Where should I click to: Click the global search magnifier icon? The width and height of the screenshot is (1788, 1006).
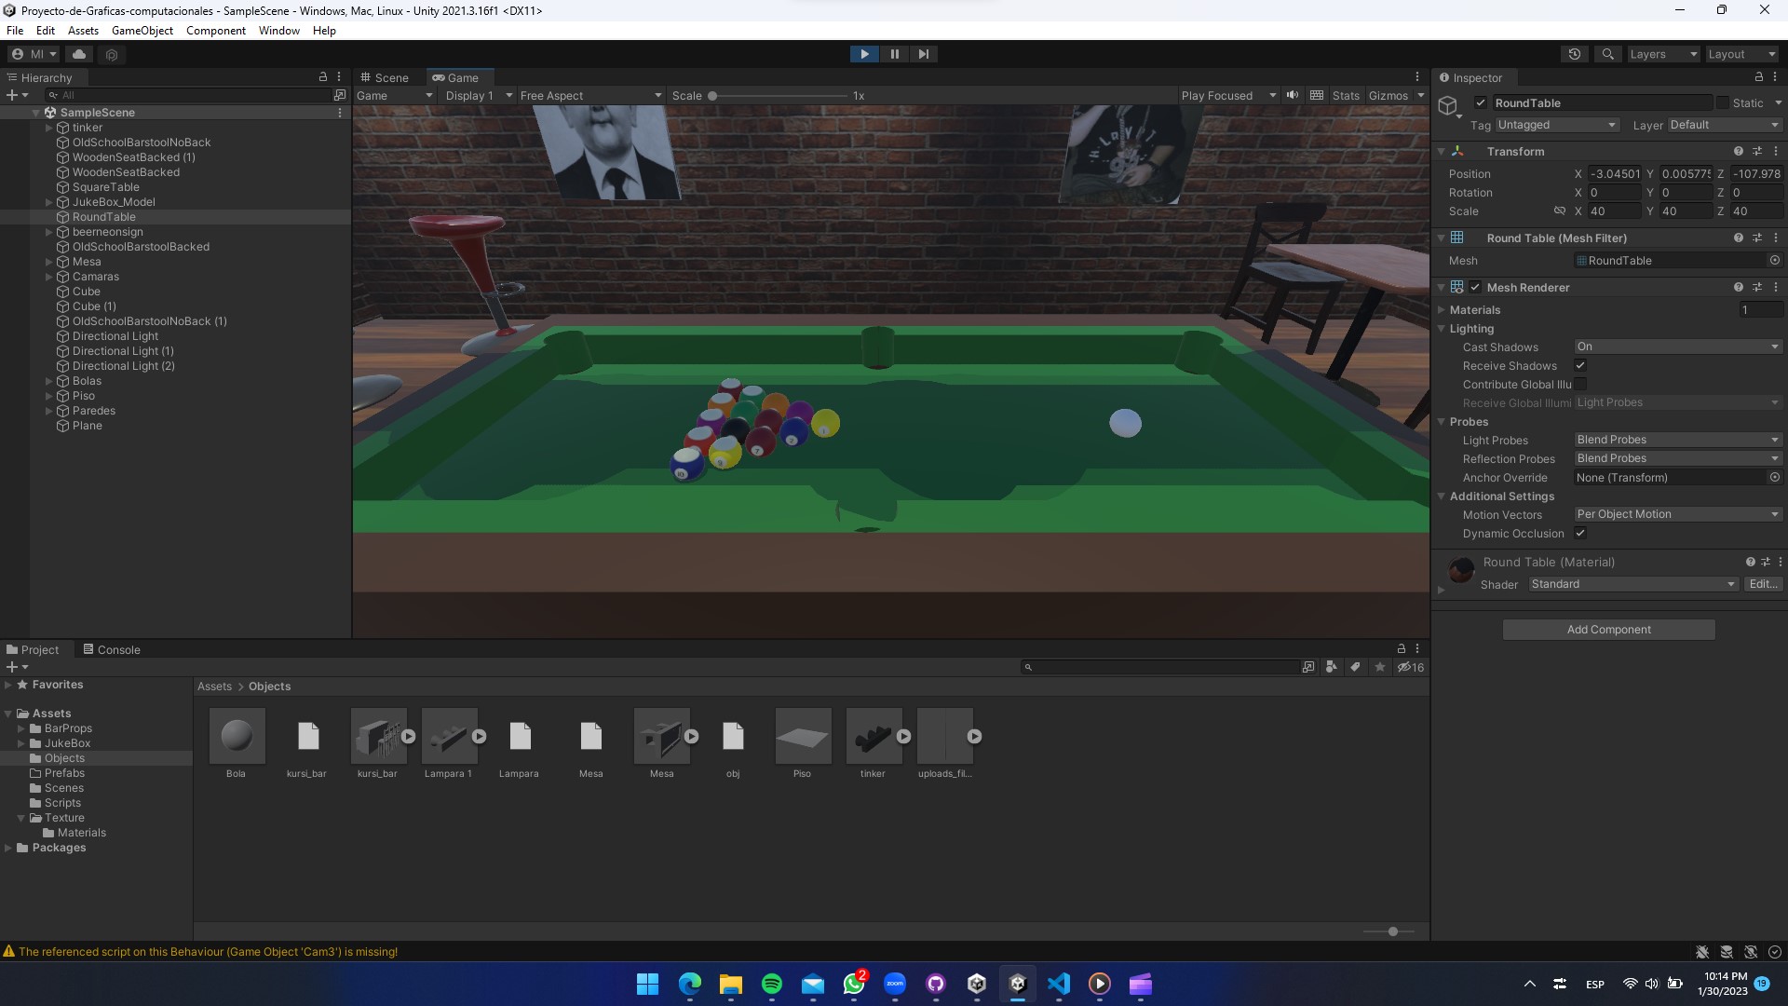[1607, 54]
